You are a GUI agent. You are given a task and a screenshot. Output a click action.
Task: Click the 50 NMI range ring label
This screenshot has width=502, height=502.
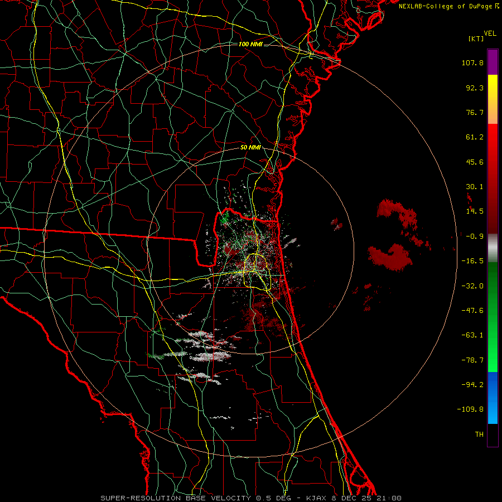(x=250, y=147)
